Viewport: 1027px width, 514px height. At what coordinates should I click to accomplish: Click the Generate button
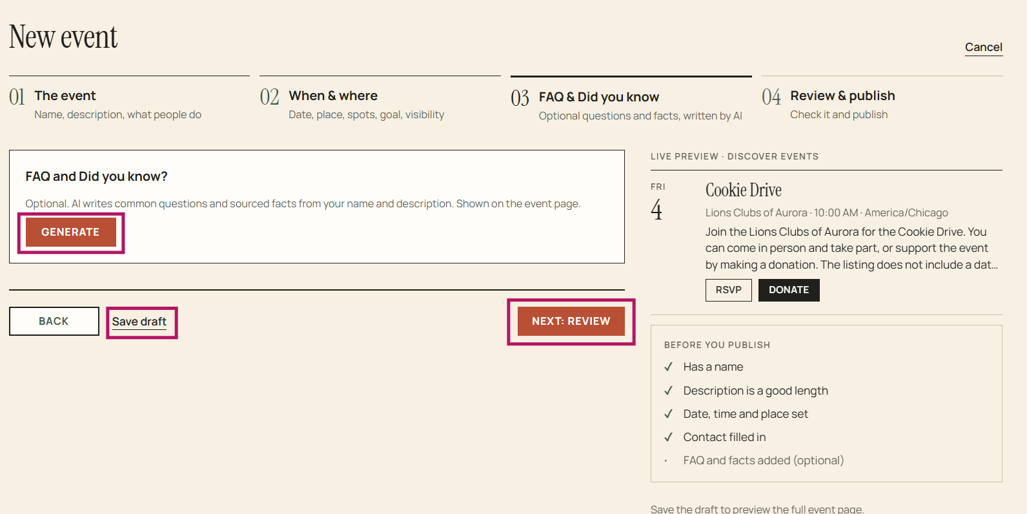[70, 232]
